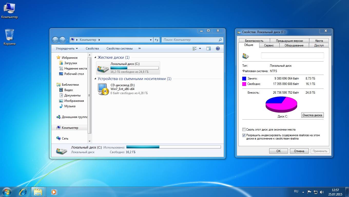Image resolution: width=349 pixels, height=197 pixels.
Task: Switch to the Сервис tab
Action: click(269, 45)
